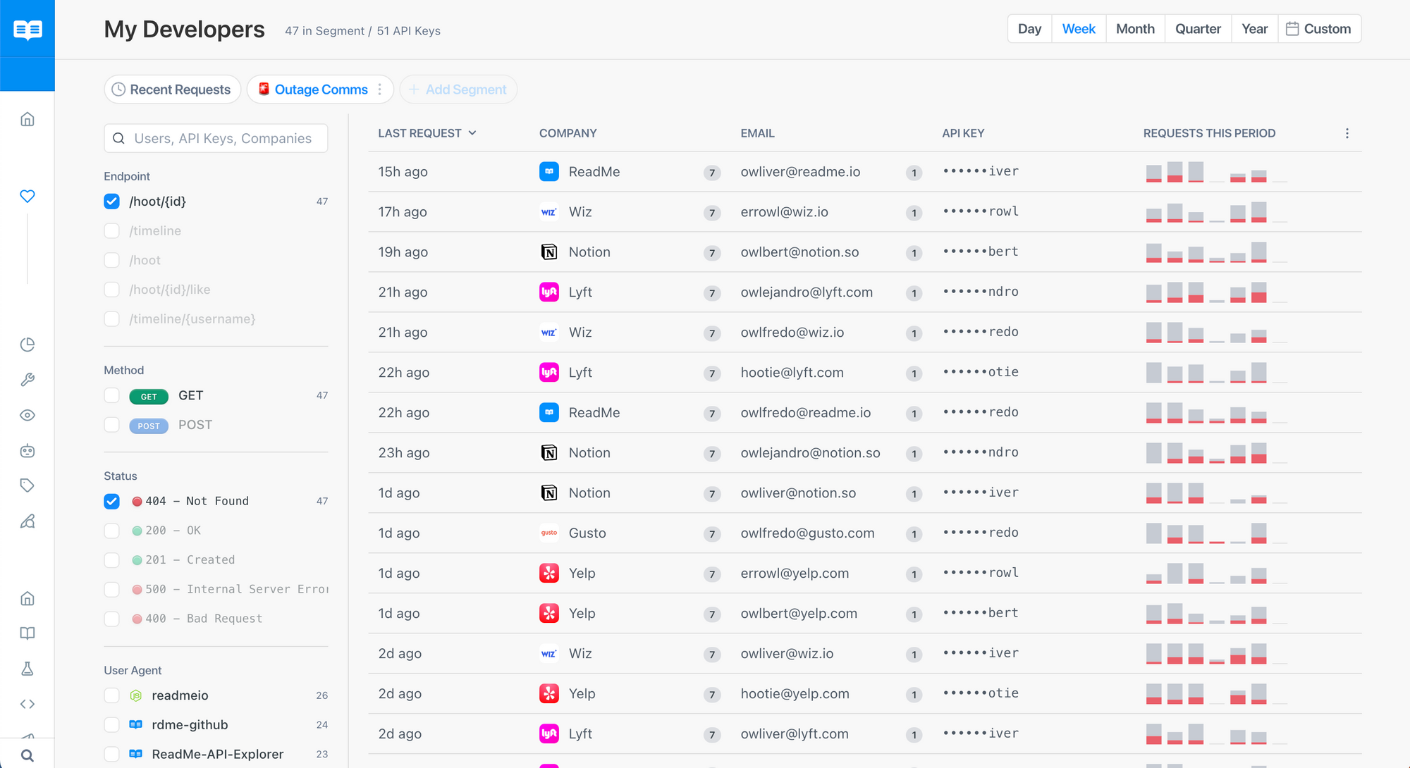
Task: Click requests bar chart for owlfredo@gusto.com
Action: (1216, 533)
